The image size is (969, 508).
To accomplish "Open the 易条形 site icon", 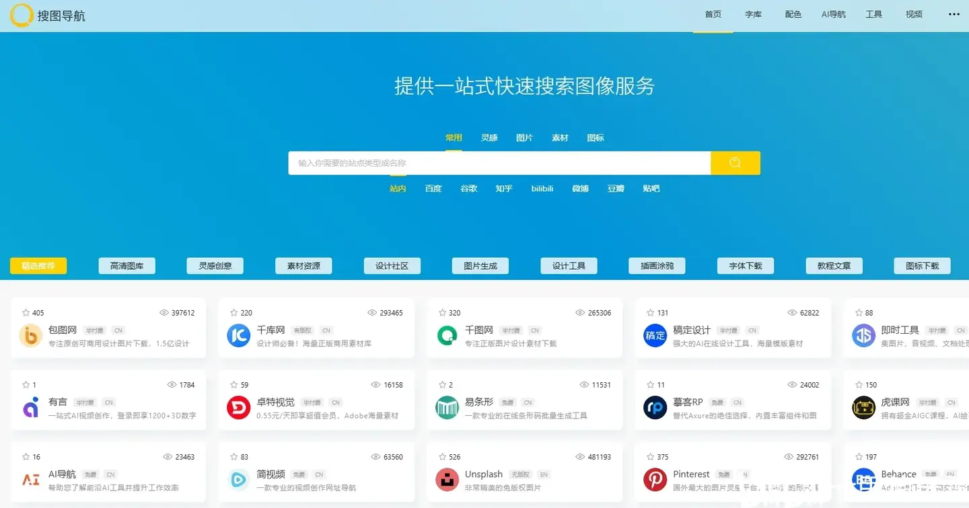I will [447, 408].
